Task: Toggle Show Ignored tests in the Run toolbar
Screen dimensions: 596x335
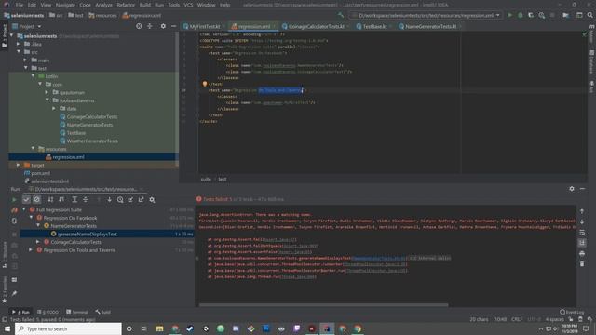Action: click(37, 199)
